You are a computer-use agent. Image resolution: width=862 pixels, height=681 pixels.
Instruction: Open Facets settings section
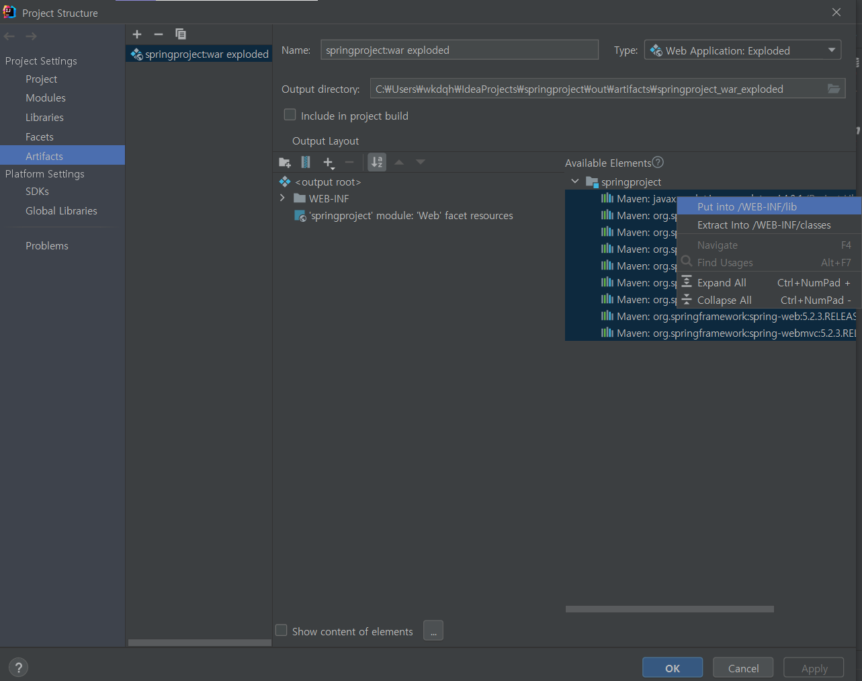click(40, 137)
